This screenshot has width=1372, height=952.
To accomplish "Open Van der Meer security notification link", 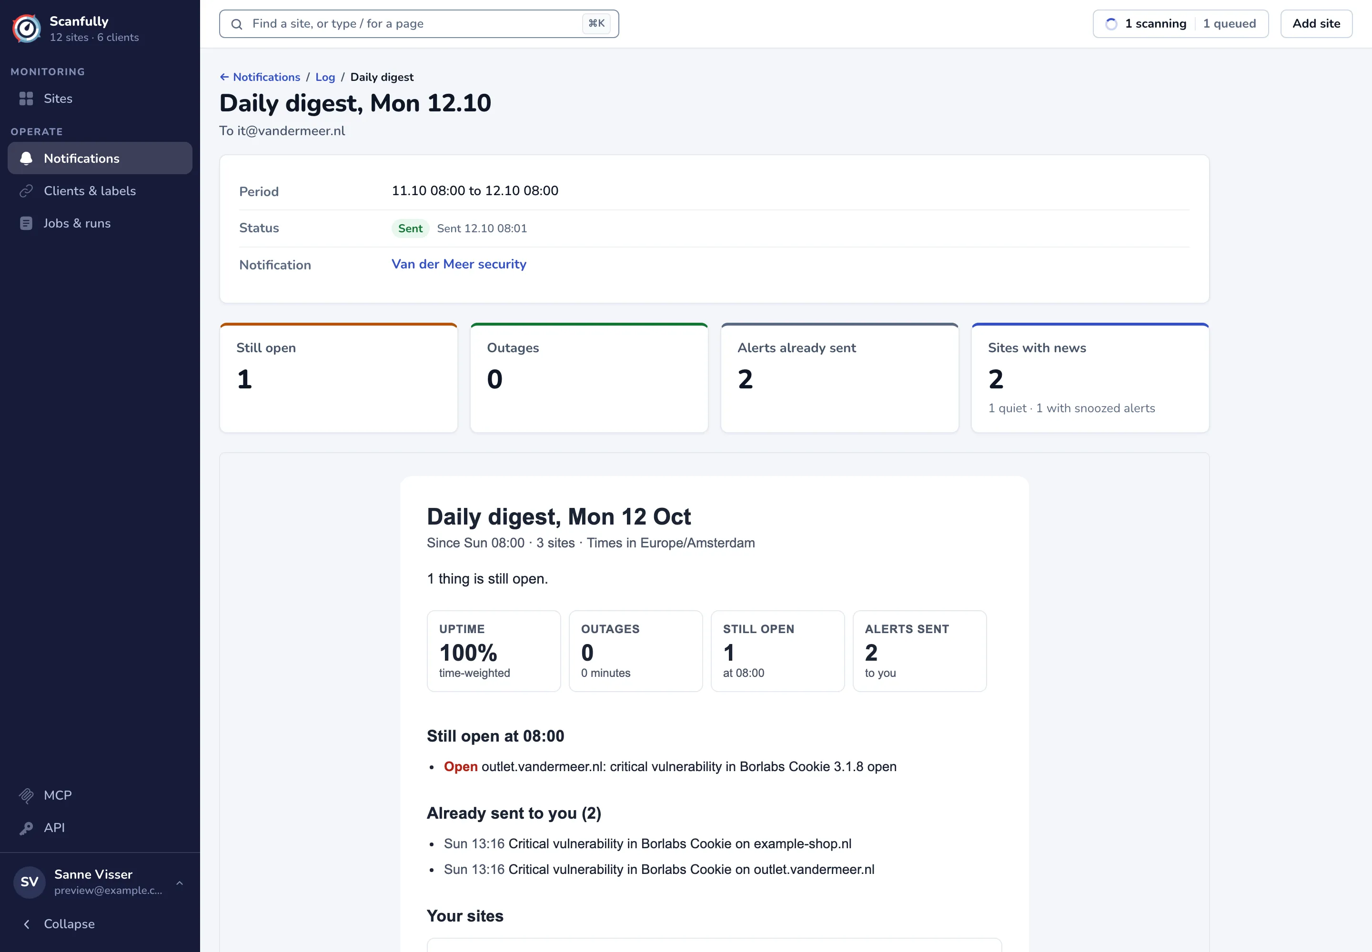I will coord(459,264).
